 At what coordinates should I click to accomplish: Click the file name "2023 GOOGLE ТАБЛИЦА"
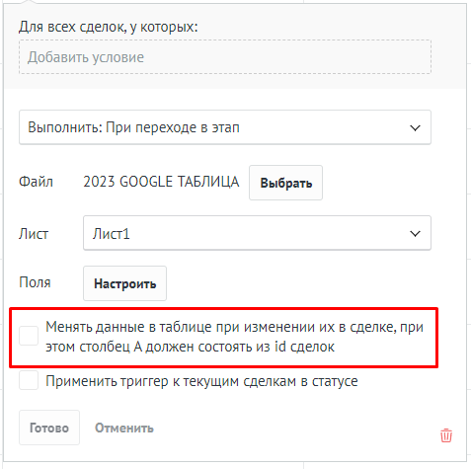(x=161, y=182)
